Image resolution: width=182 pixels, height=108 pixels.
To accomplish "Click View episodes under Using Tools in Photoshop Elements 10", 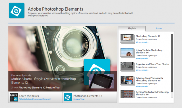I will tap(142, 59).
